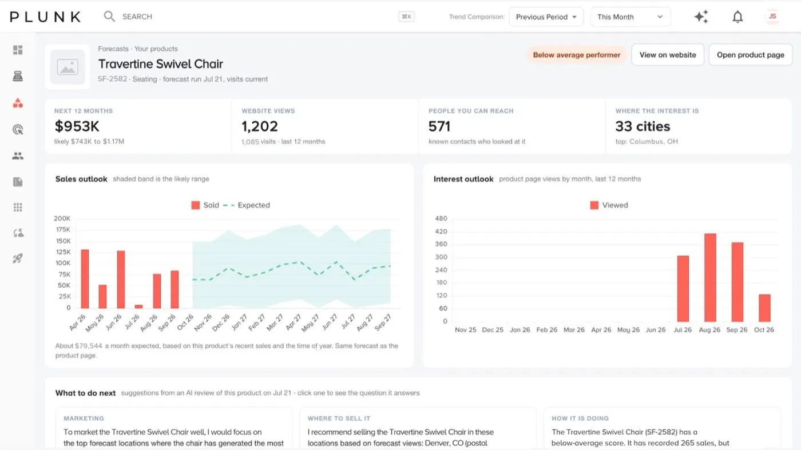Click the View on website button

(x=668, y=55)
